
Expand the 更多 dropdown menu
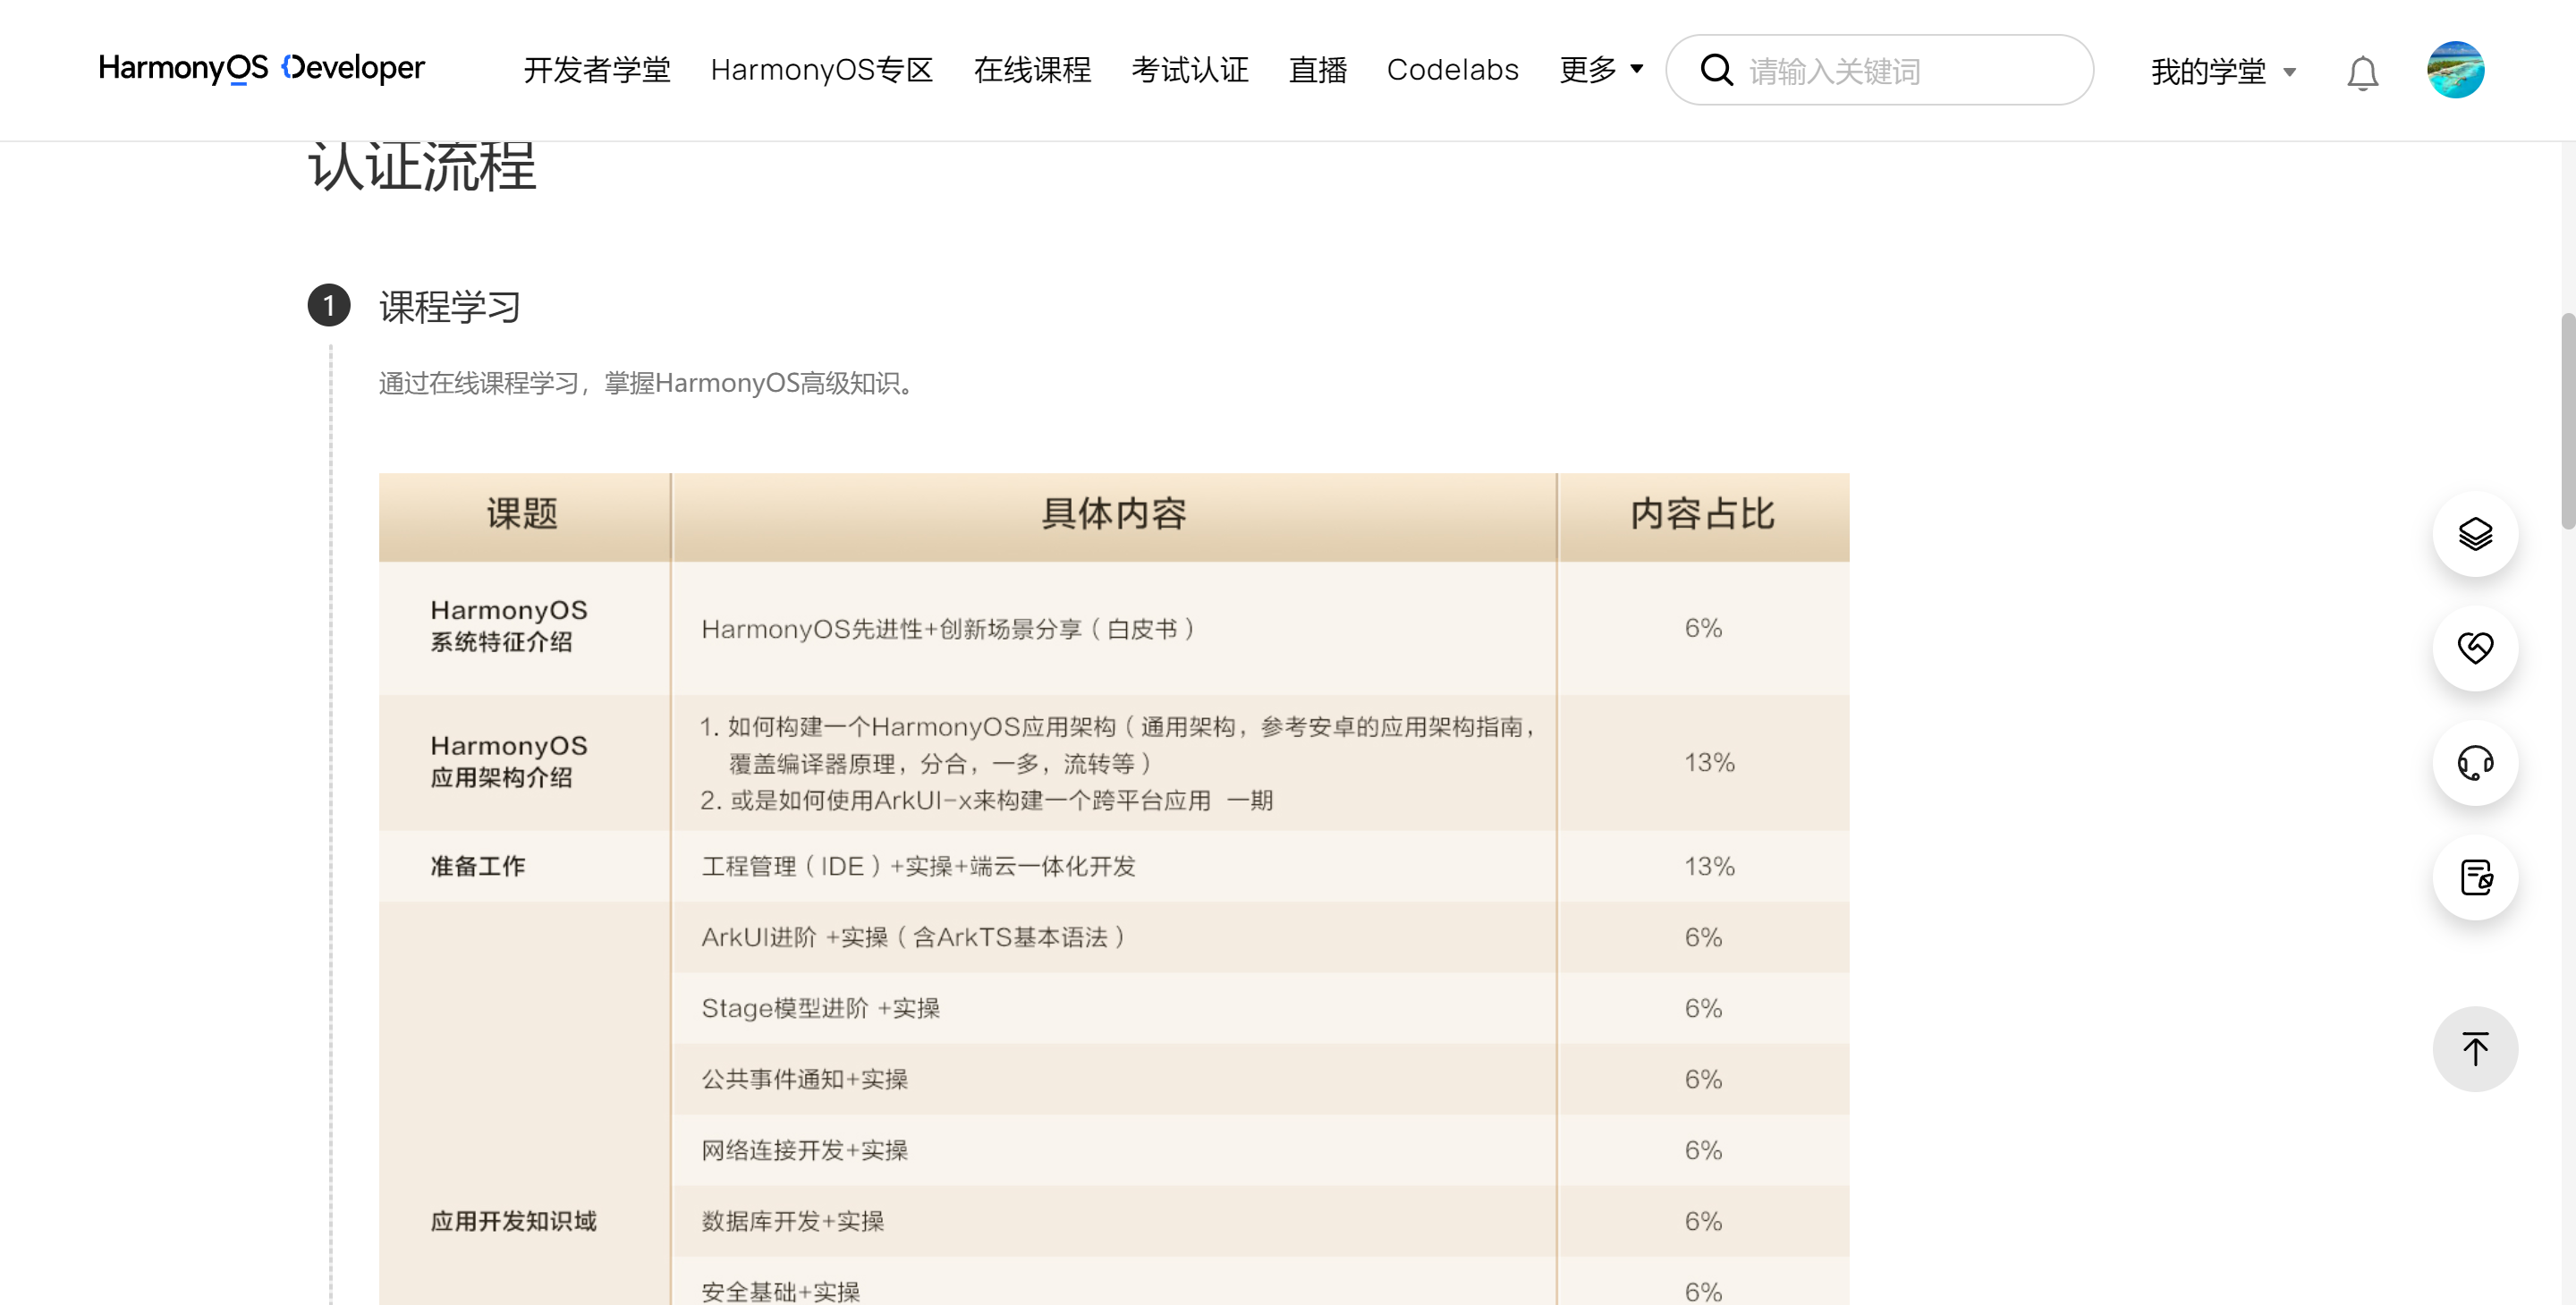point(1601,70)
